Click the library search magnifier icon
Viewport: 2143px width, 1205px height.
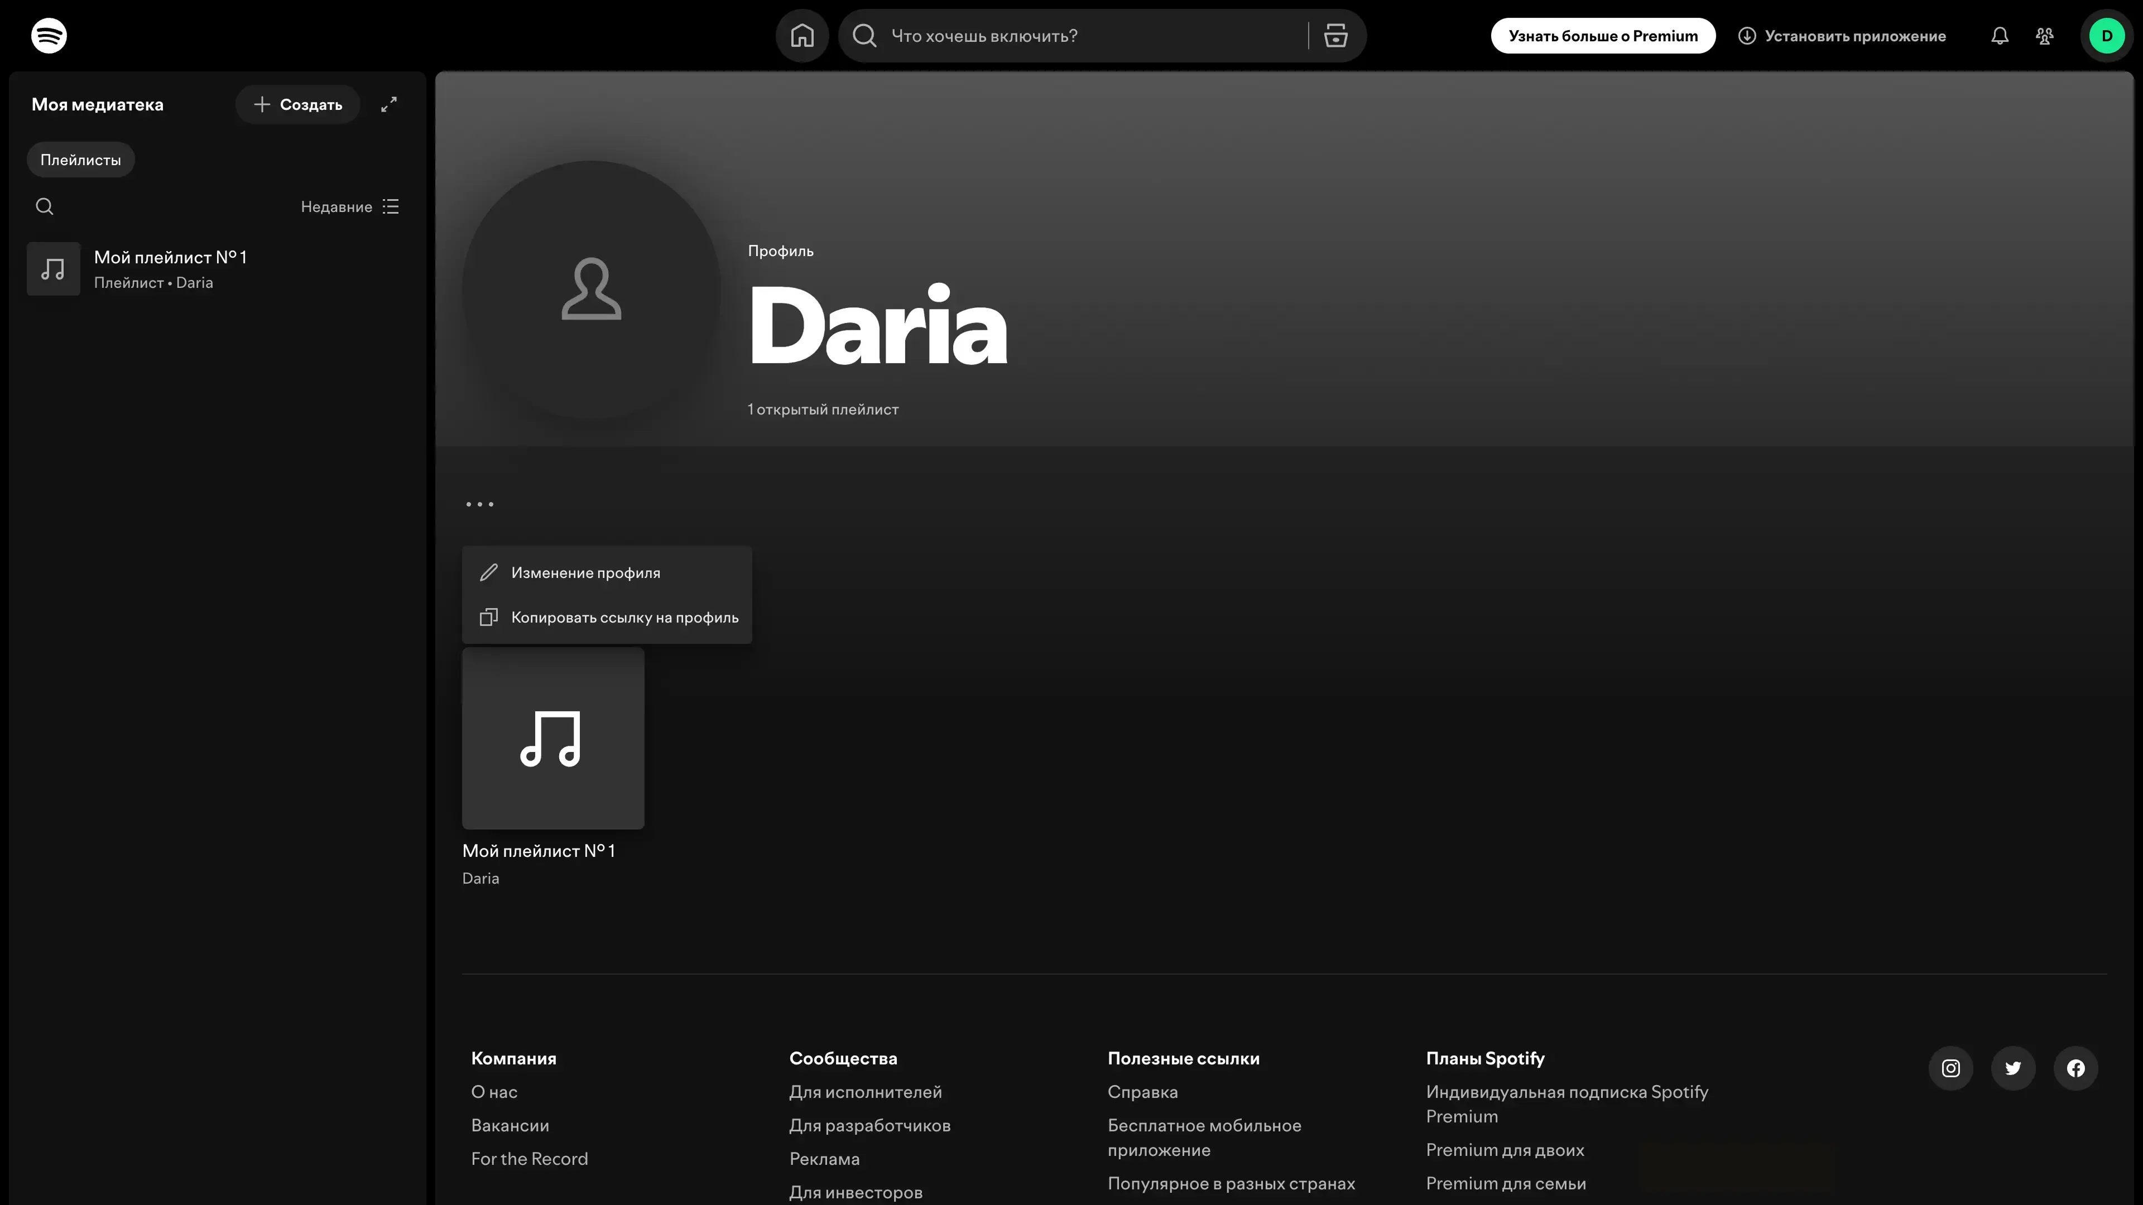(x=45, y=206)
